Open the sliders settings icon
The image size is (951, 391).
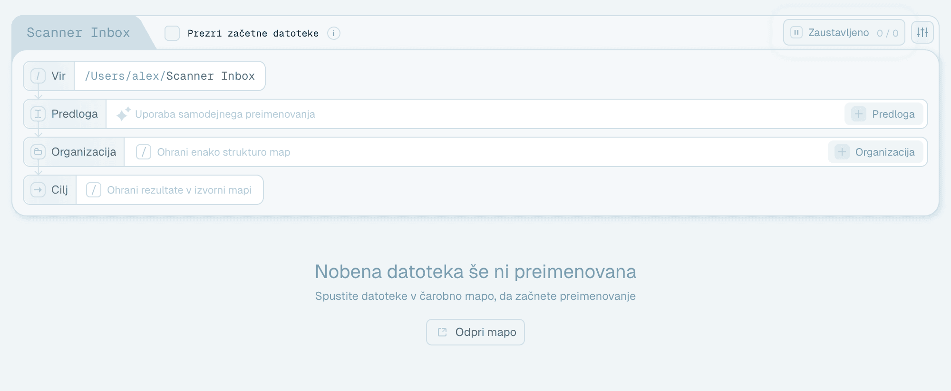(922, 32)
